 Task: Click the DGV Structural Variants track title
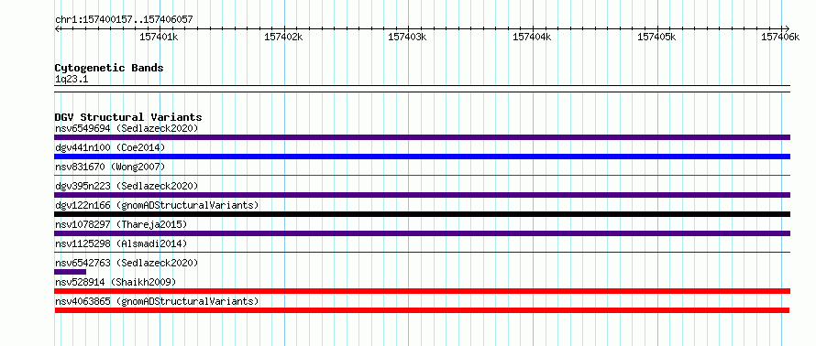coord(128,117)
